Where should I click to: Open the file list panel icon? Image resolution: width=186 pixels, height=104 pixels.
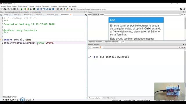15,9
